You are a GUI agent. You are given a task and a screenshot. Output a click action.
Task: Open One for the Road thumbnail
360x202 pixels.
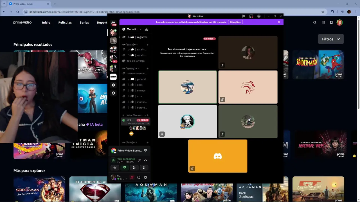click(x=318, y=189)
